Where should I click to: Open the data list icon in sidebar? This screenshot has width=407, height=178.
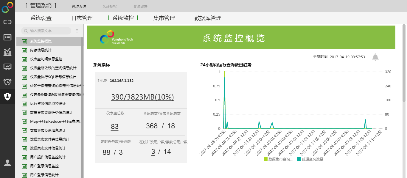7,37
